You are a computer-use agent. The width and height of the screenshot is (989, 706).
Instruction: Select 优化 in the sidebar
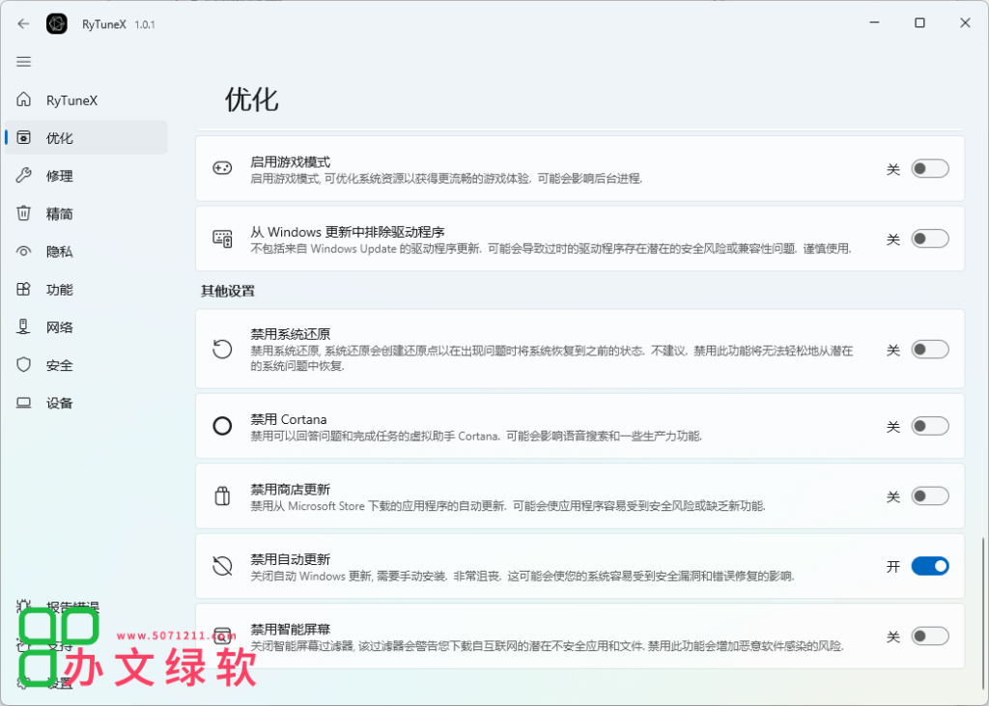click(60, 138)
